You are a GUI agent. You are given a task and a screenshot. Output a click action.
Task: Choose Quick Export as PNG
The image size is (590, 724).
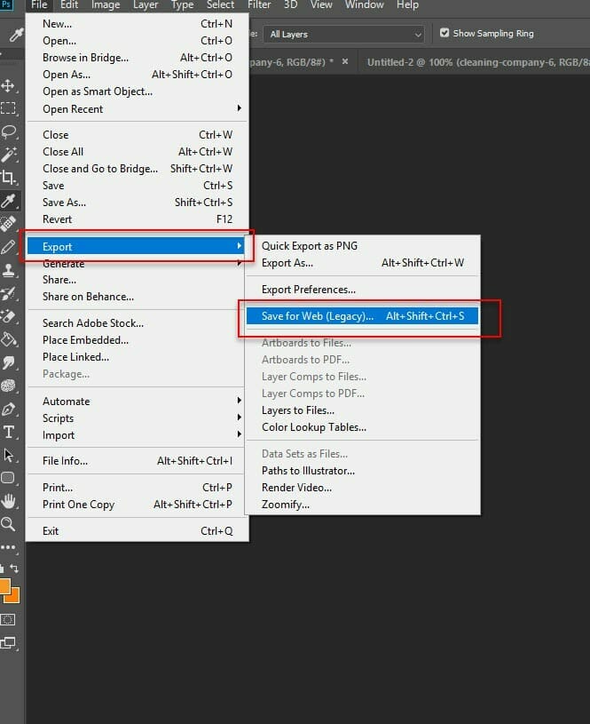[x=362, y=246]
